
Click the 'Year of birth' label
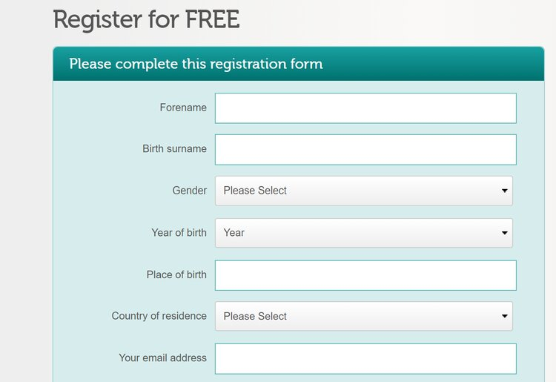click(179, 233)
